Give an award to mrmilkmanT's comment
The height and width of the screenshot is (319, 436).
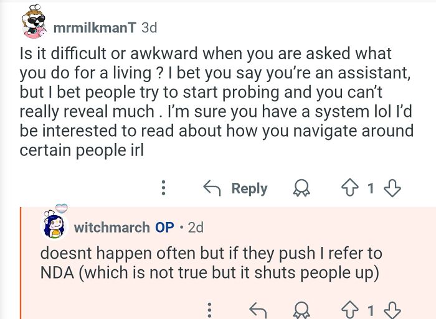pyautogui.click(x=302, y=188)
